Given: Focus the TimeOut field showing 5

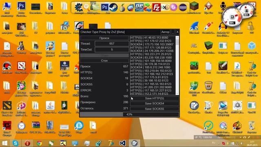Looking at the screenshot, I should 112,49.
